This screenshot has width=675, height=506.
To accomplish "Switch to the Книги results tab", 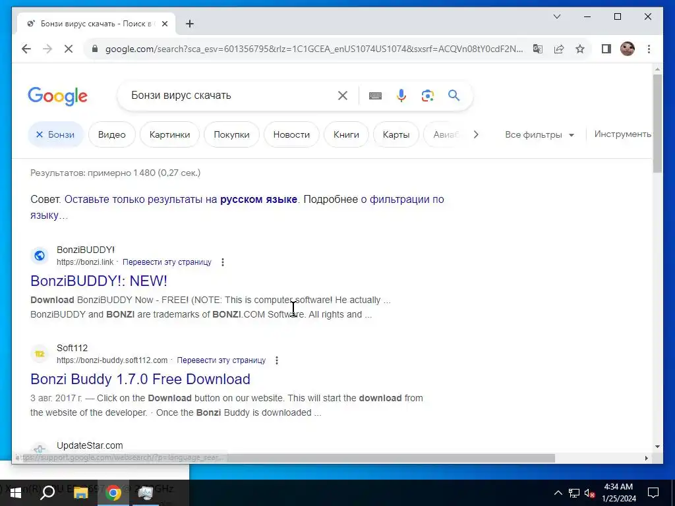I will [346, 134].
